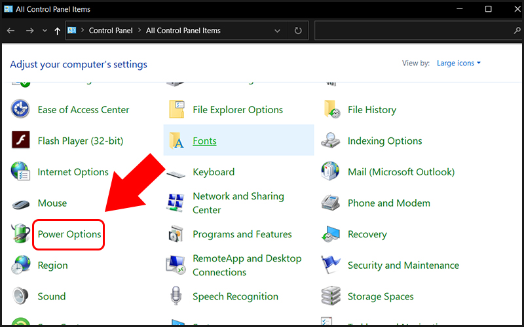Image resolution: width=524 pixels, height=327 pixels.
Task: Open the Internet Options globe icon
Action: pos(20,171)
